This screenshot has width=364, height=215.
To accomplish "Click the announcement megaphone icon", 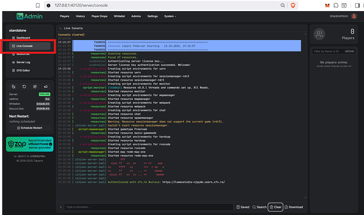I will pos(46,86).
